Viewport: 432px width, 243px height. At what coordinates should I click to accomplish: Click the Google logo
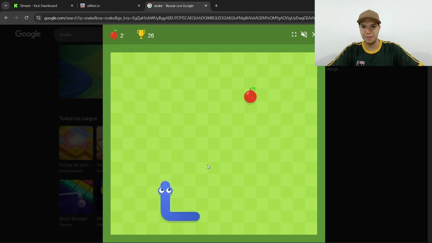click(28, 34)
